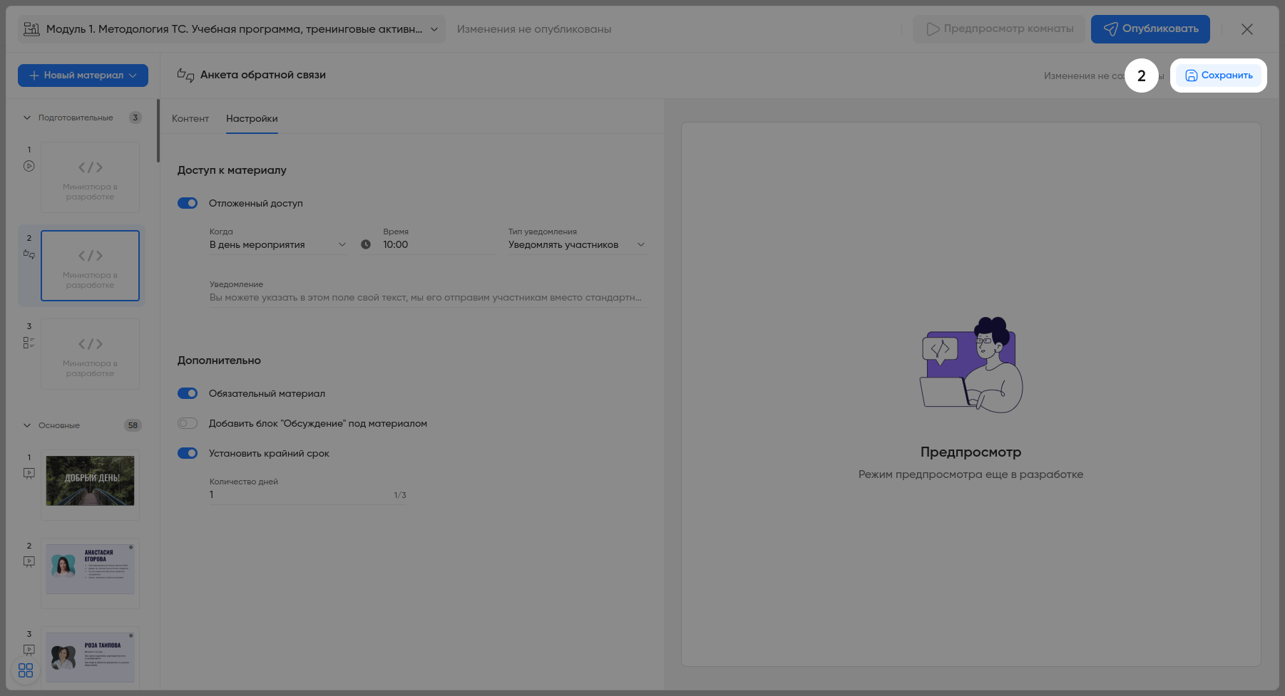Image resolution: width=1285 pixels, height=696 pixels.
Task: Collapse the Основные section
Action: pyautogui.click(x=27, y=425)
